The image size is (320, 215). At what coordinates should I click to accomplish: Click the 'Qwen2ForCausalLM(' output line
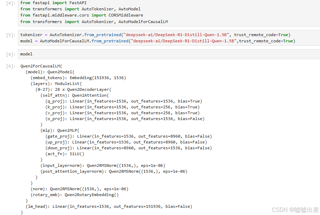[x=41, y=66]
